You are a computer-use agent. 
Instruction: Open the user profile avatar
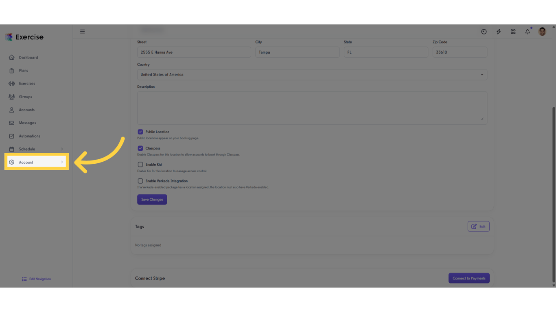click(x=542, y=32)
